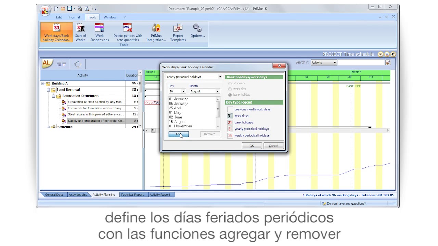This screenshot has height=246, width=438.
Task: Collapse the Building A tree node
Action: click(43, 84)
